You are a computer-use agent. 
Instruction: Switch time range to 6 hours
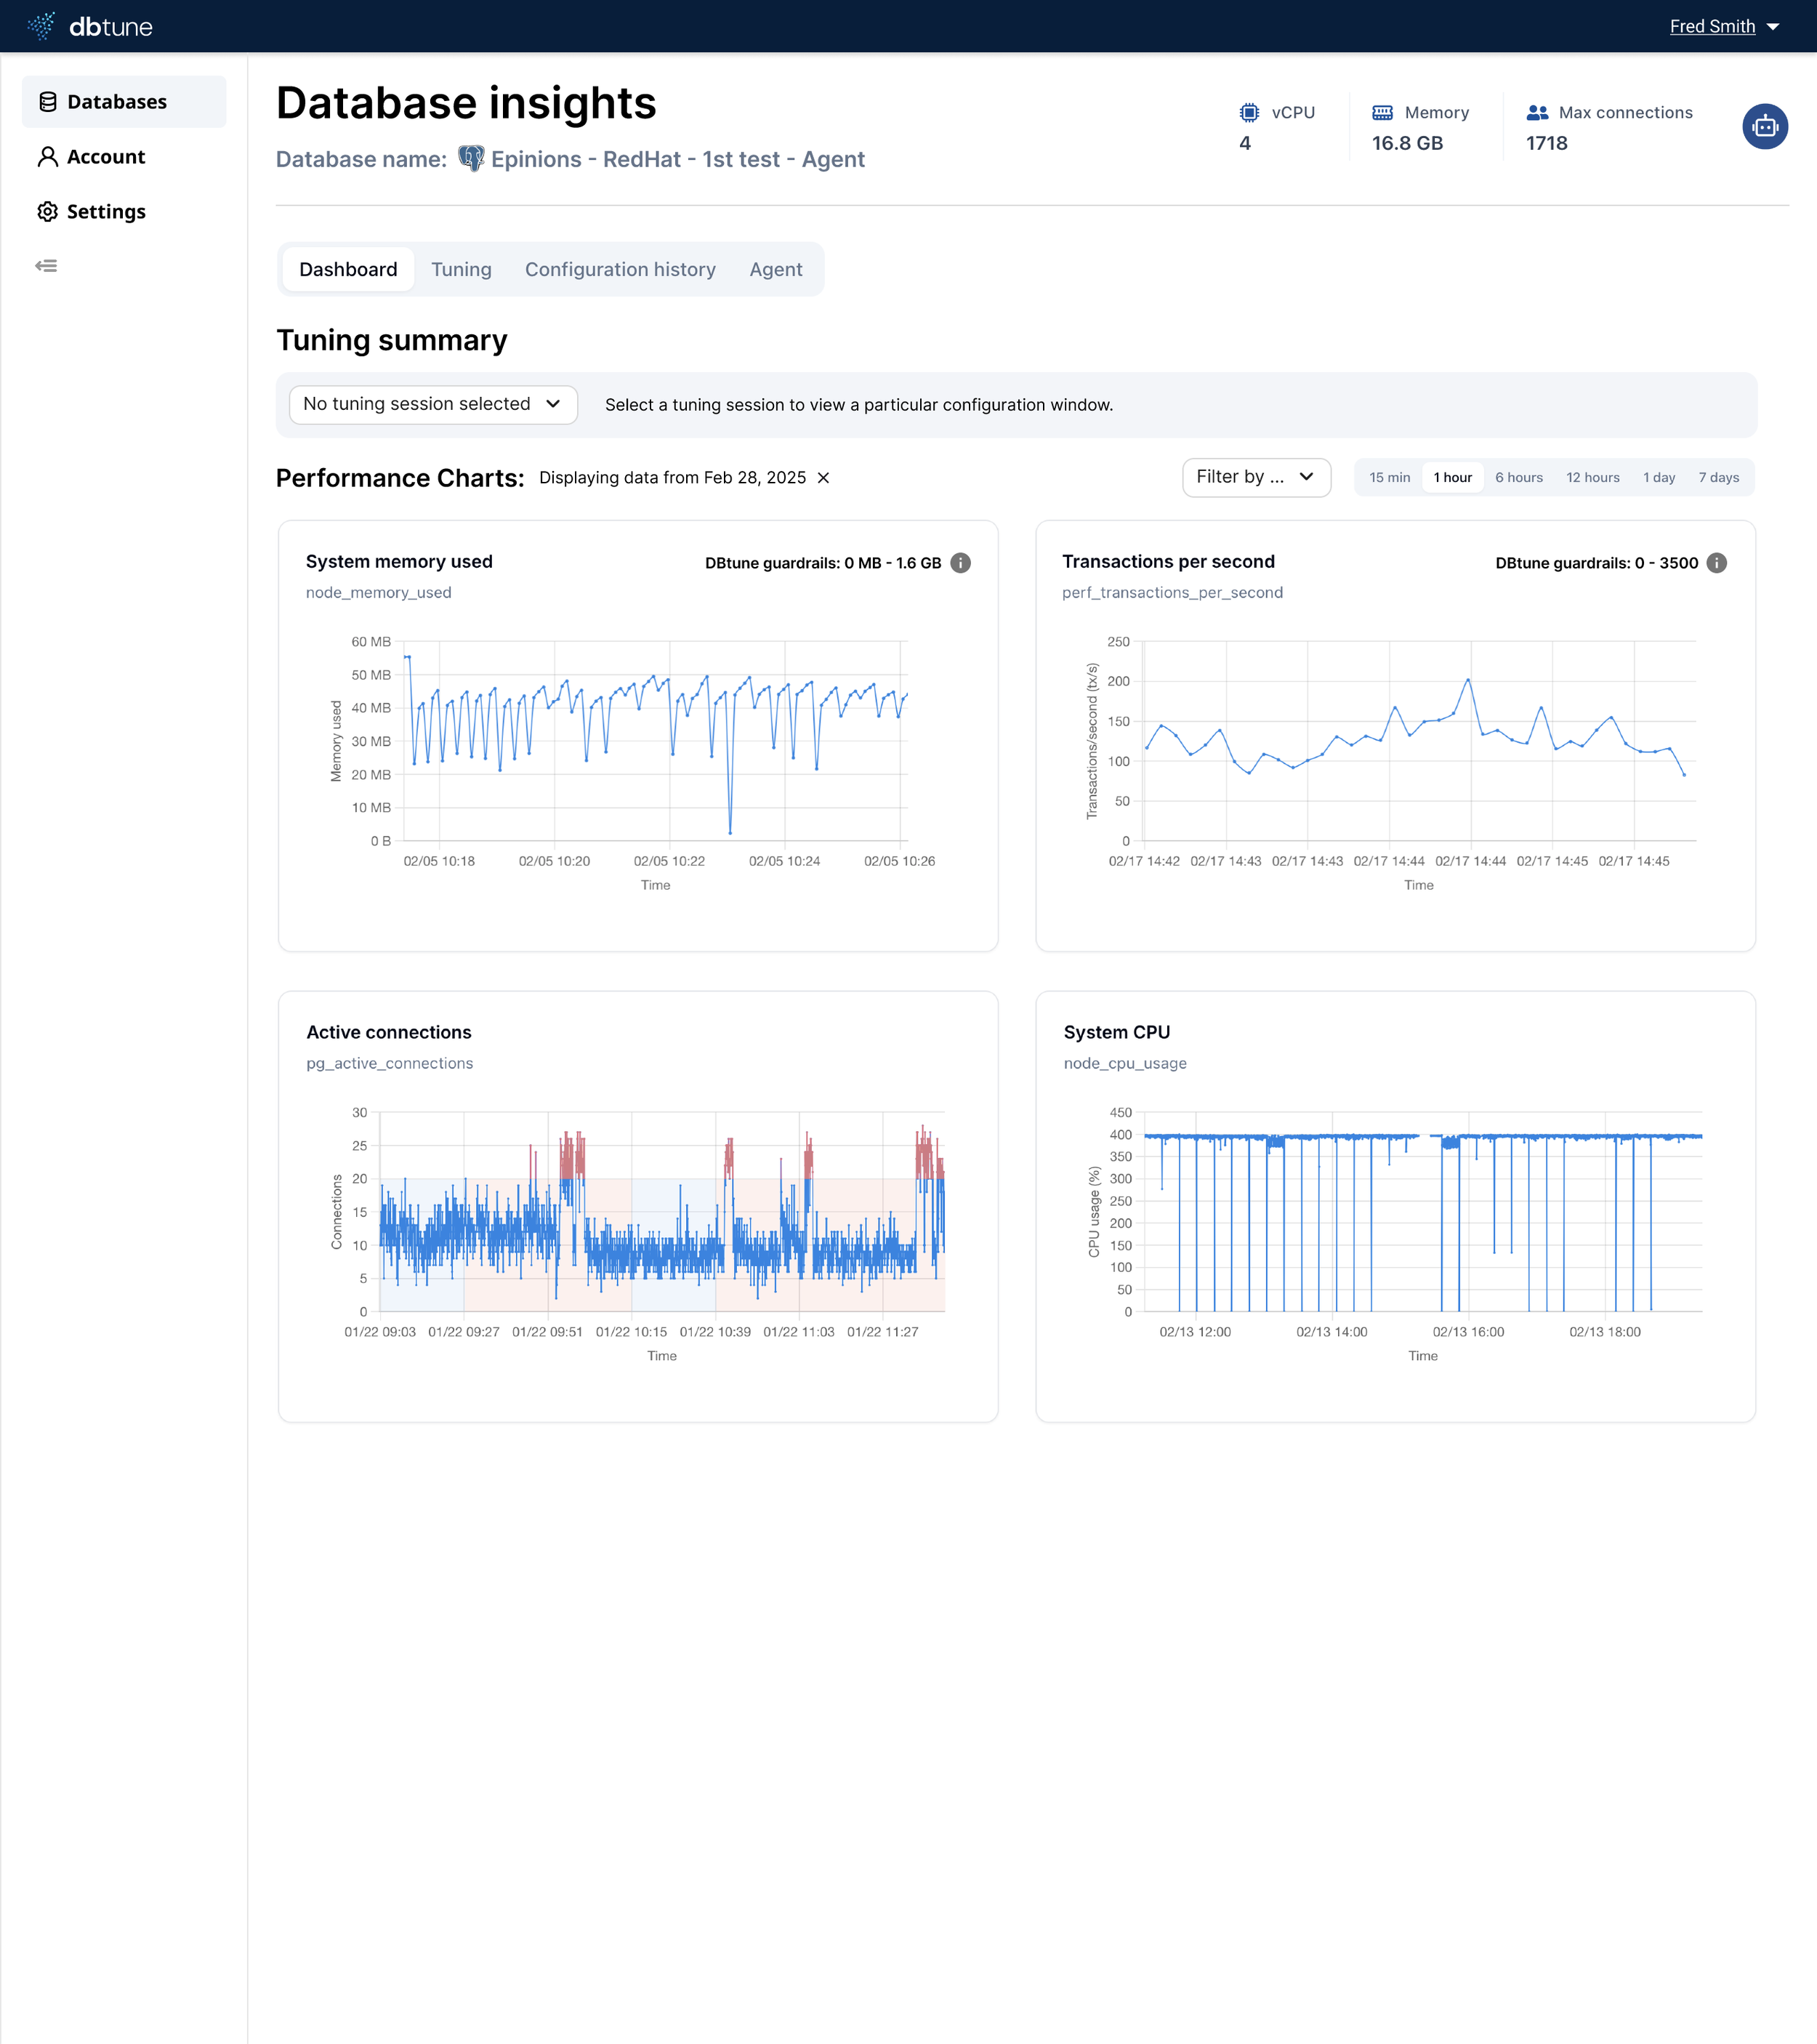tap(1518, 478)
